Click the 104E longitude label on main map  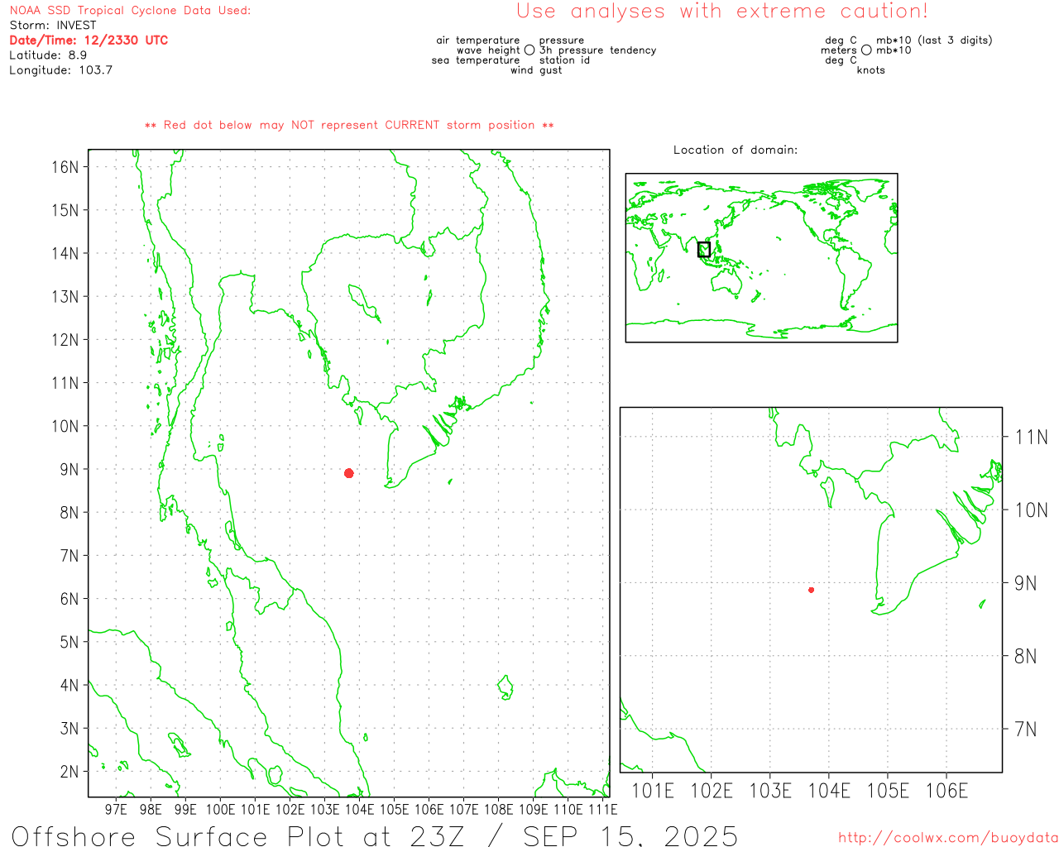(x=360, y=810)
